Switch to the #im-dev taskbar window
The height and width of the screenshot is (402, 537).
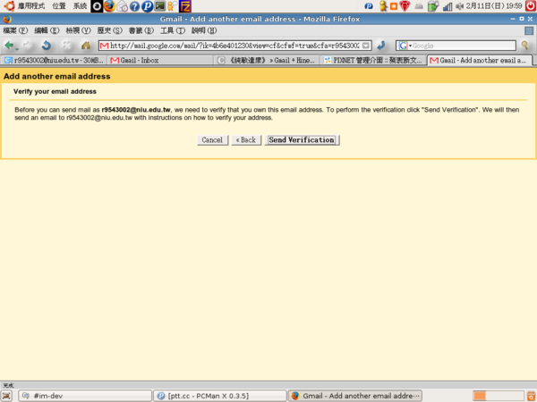[85, 396]
